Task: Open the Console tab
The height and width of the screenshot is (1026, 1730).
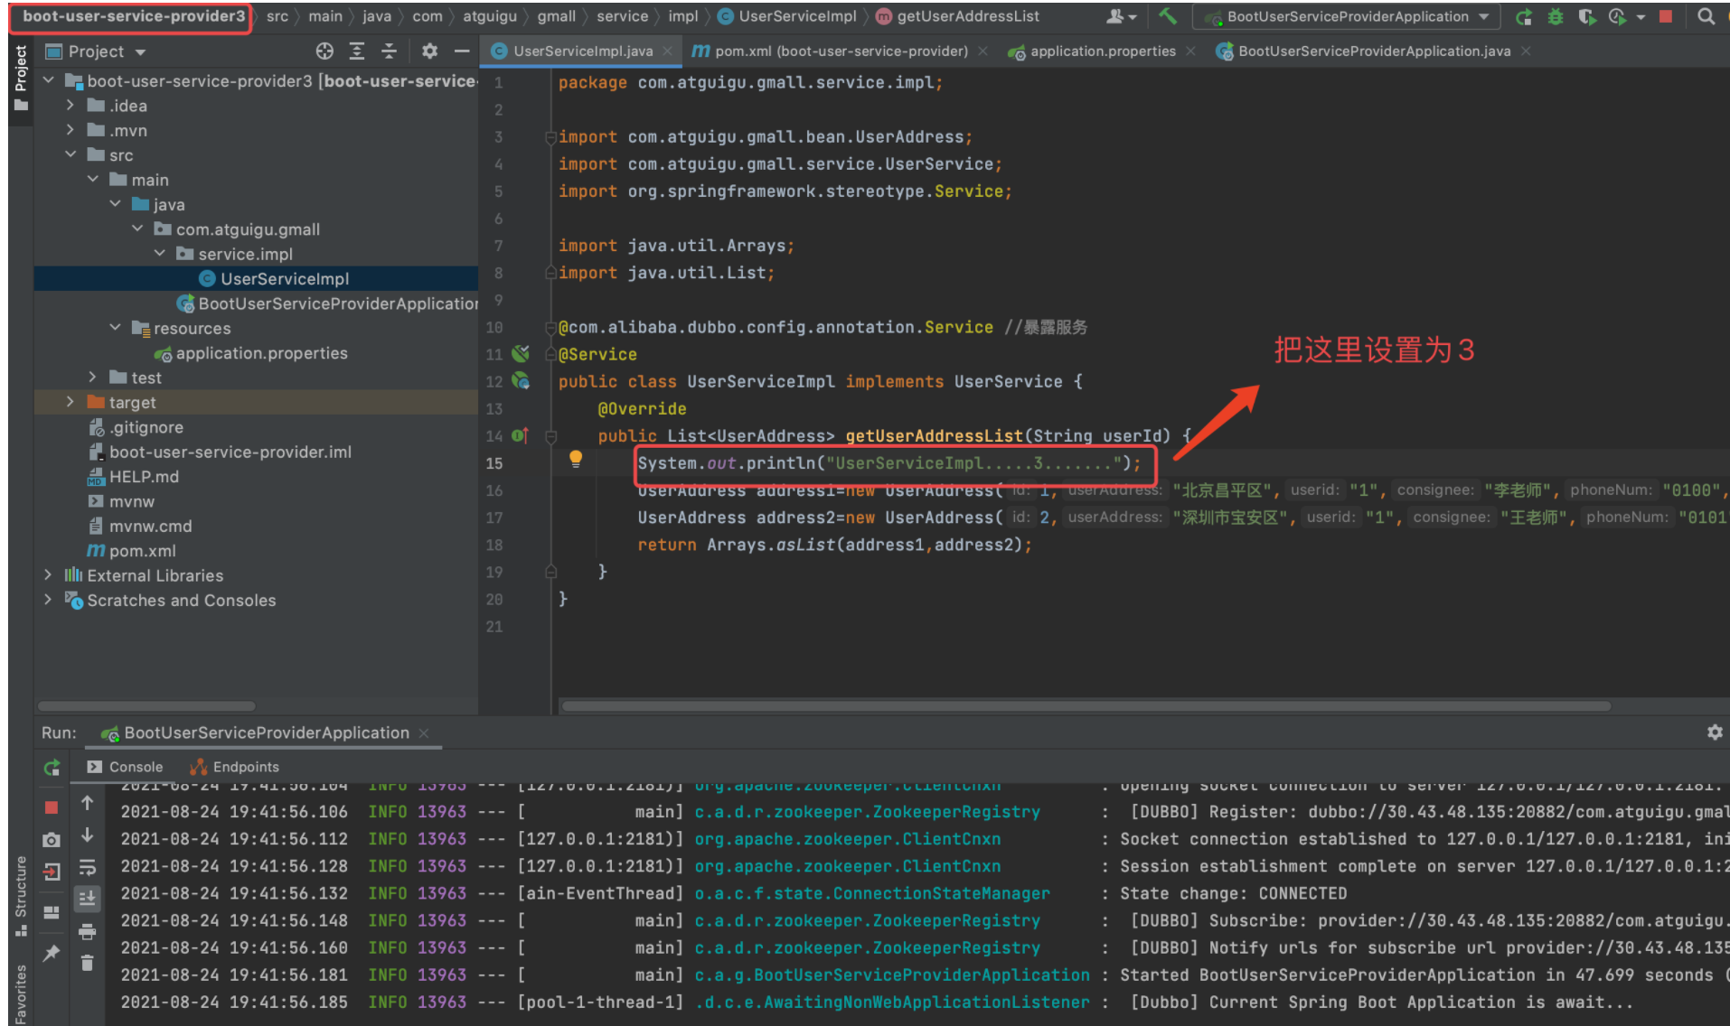Action: click(126, 767)
